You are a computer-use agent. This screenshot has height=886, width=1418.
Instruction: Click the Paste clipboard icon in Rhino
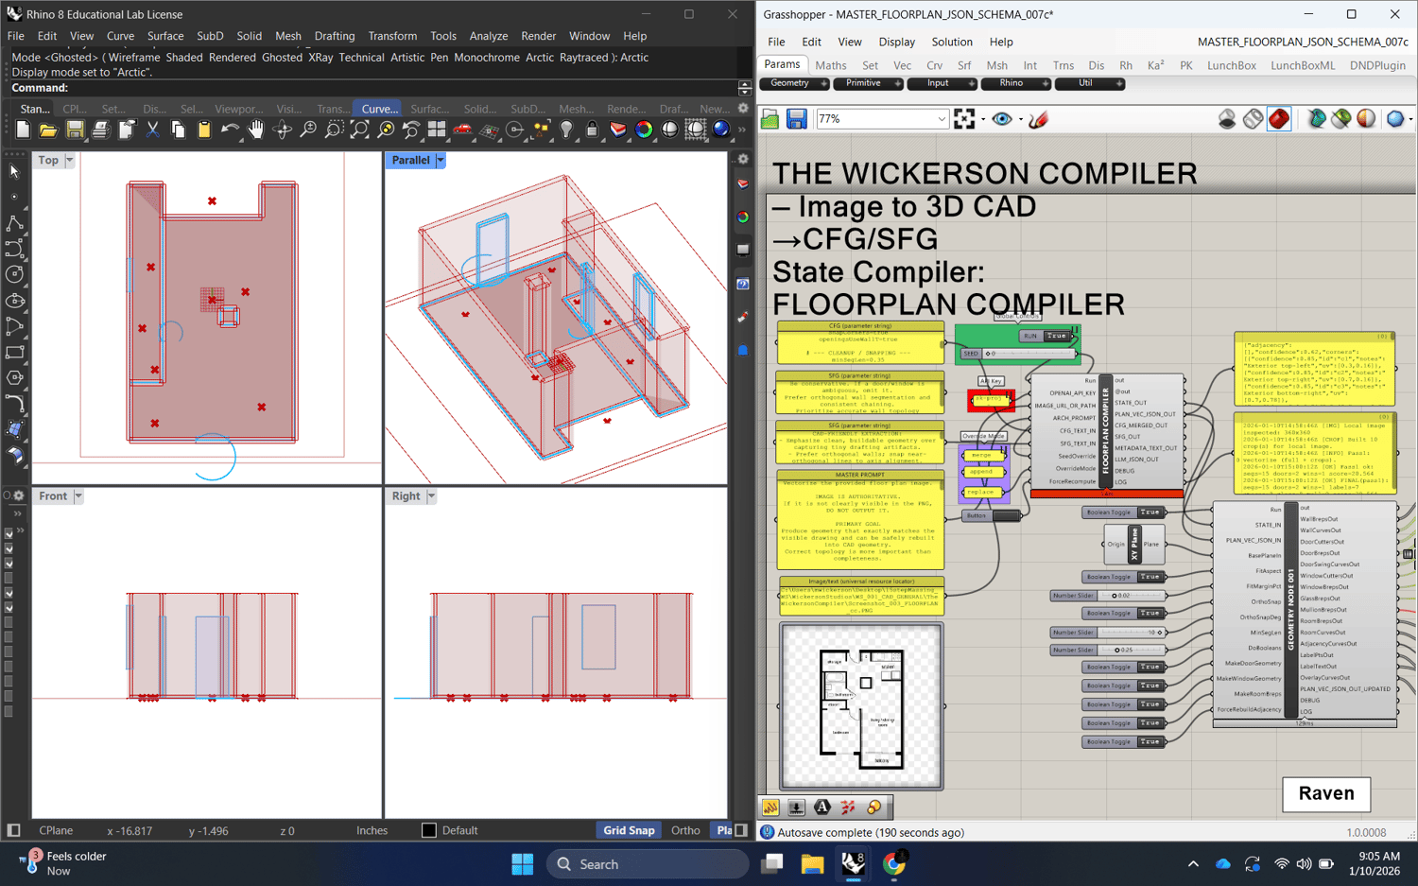point(204,130)
